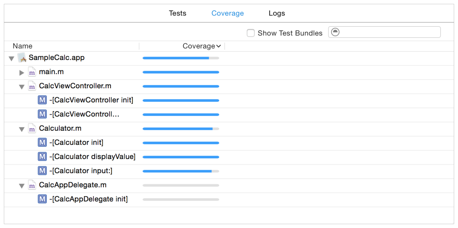Collapse the SampleCalc.app disclosure triangle

pyautogui.click(x=11, y=58)
